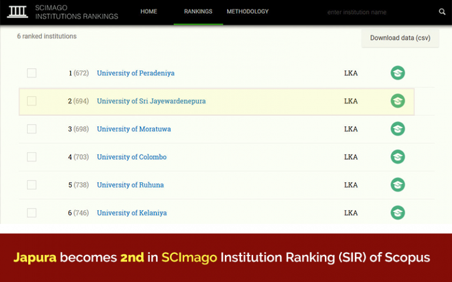Click the search magnifier icon

pyautogui.click(x=442, y=12)
